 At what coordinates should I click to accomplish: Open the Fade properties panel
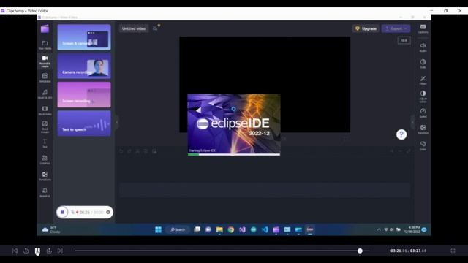coord(423,64)
